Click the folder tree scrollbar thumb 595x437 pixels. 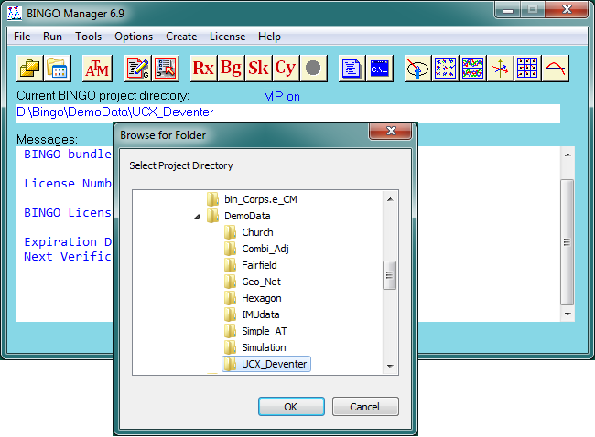[390, 275]
